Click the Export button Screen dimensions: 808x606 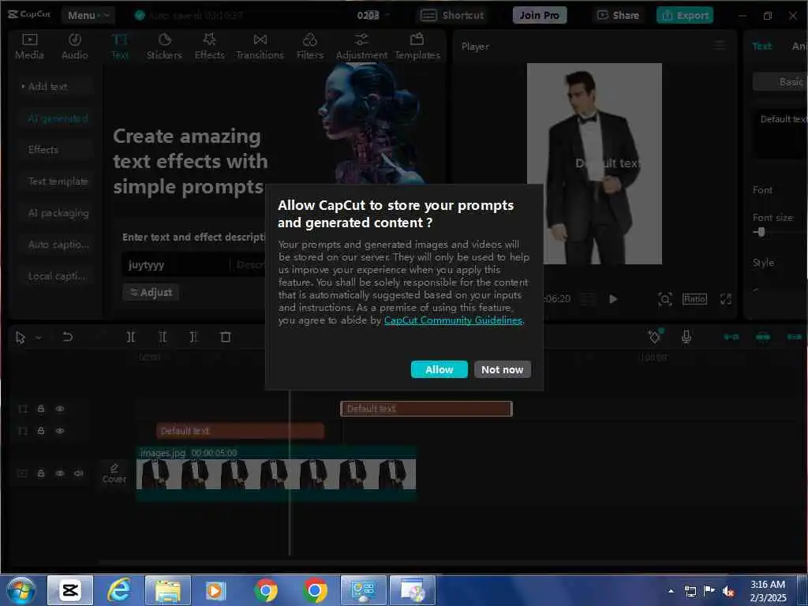tap(685, 16)
